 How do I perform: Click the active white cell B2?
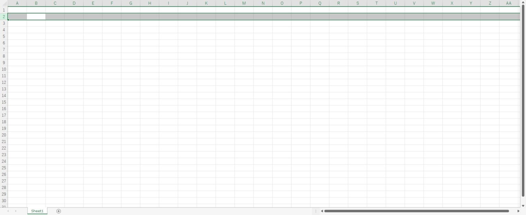click(x=36, y=16)
